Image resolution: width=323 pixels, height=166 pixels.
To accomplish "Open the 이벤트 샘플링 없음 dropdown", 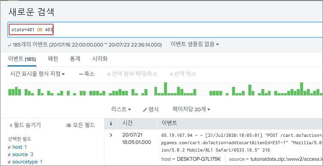I will click(195, 44).
